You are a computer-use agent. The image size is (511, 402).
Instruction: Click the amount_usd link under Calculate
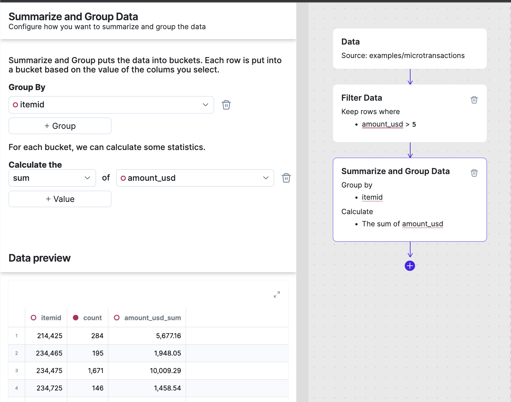tap(422, 224)
